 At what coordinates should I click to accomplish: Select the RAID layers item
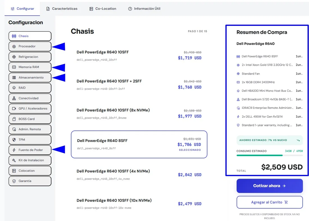coord(30,88)
